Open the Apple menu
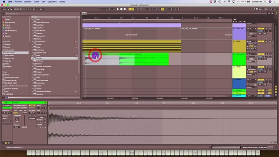The image size is (279, 157). click(4, 2)
